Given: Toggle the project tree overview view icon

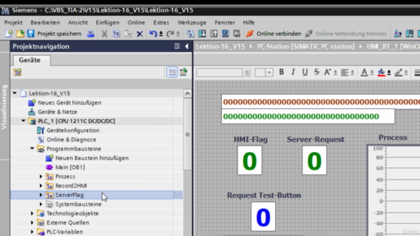Looking at the screenshot, I should click(172, 72).
